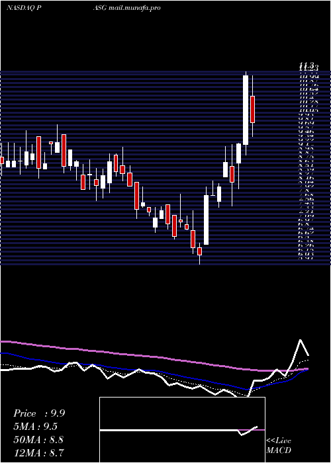331x463 pixels.
Task: Click inside the MACD inset panel
Action: pyautogui.click(x=182, y=430)
